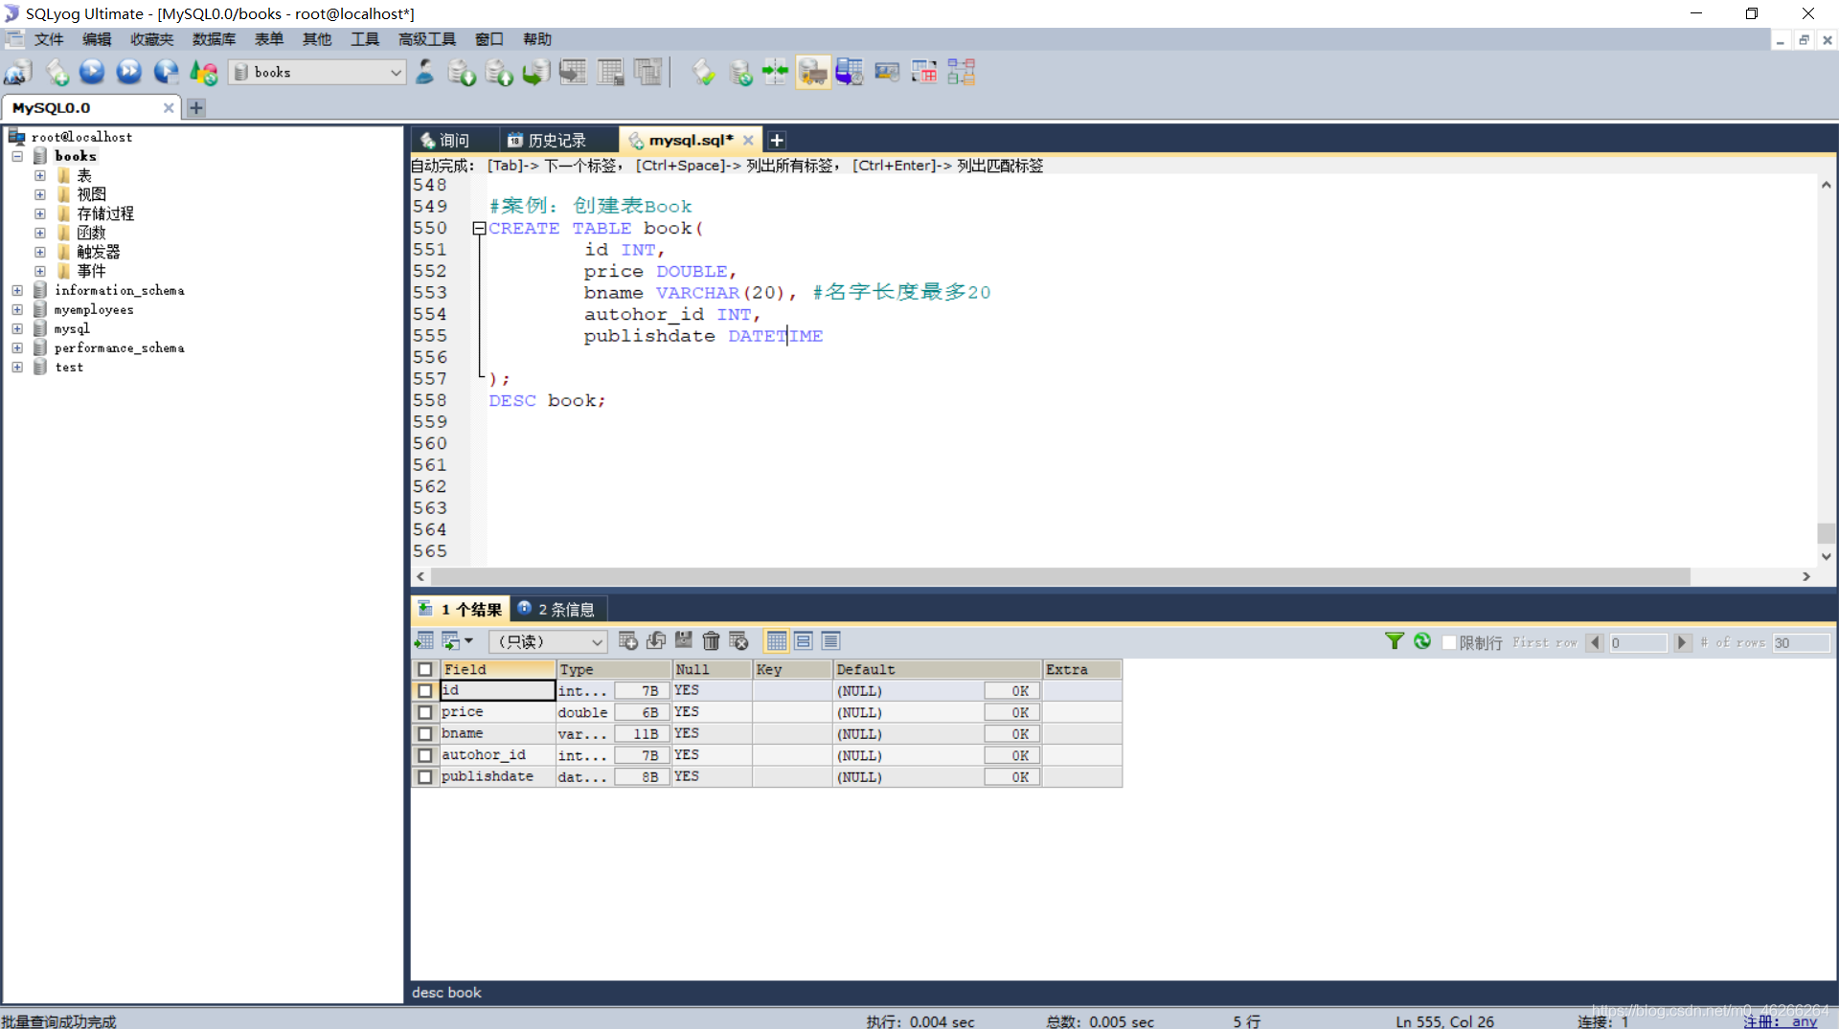Switch result to text view
Image resolution: width=1839 pixels, height=1029 pixels.
(x=830, y=641)
